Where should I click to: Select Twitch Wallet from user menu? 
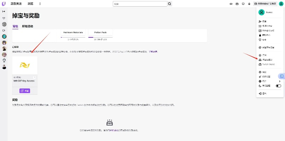[x=269, y=64]
